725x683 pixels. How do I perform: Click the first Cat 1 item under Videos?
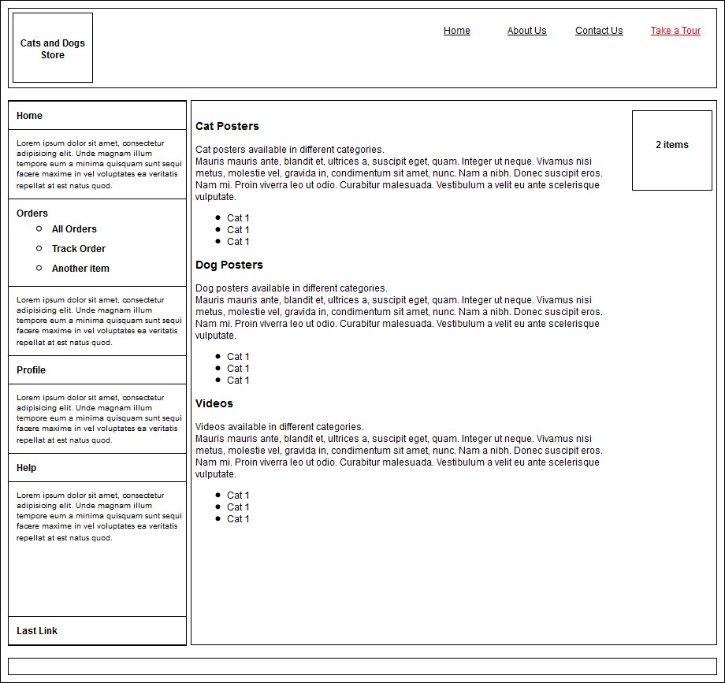[238, 495]
